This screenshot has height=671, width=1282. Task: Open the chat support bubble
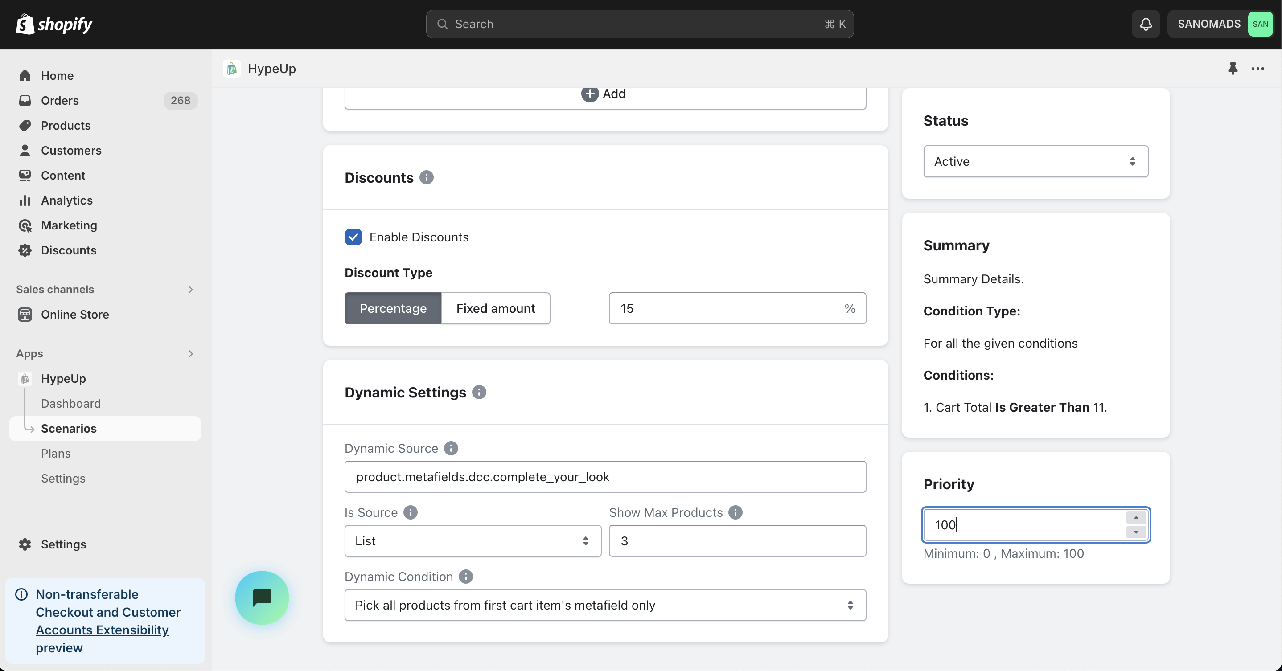[x=262, y=597]
